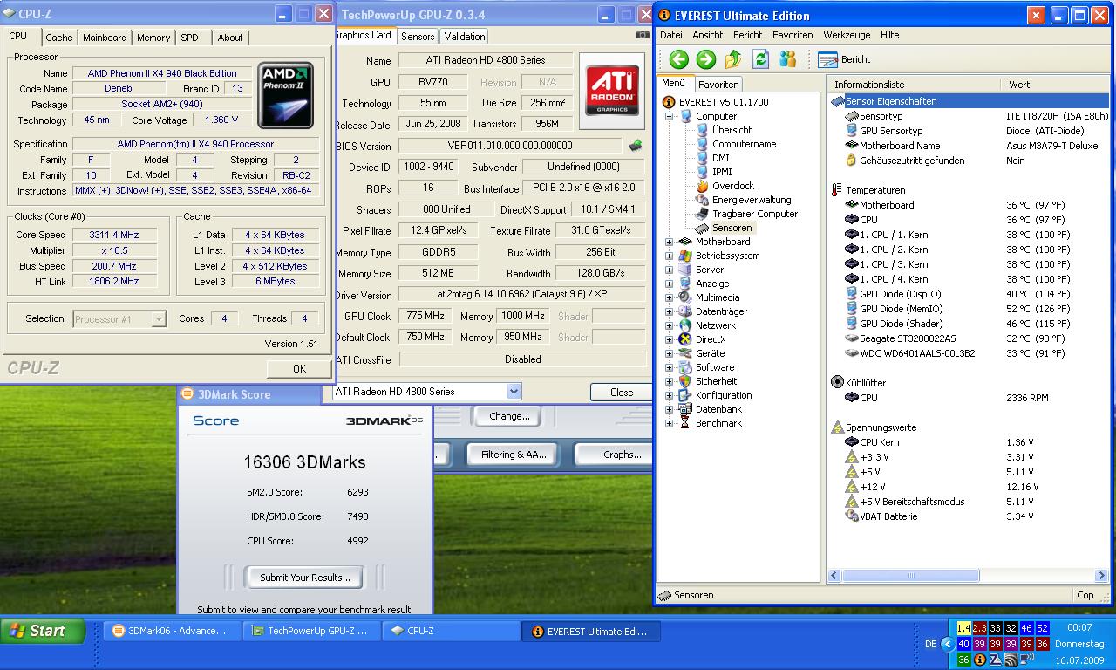Viewport: 1116px width, 670px height.
Task: Switch to Favoriten tab in EVEREST
Action: (718, 84)
